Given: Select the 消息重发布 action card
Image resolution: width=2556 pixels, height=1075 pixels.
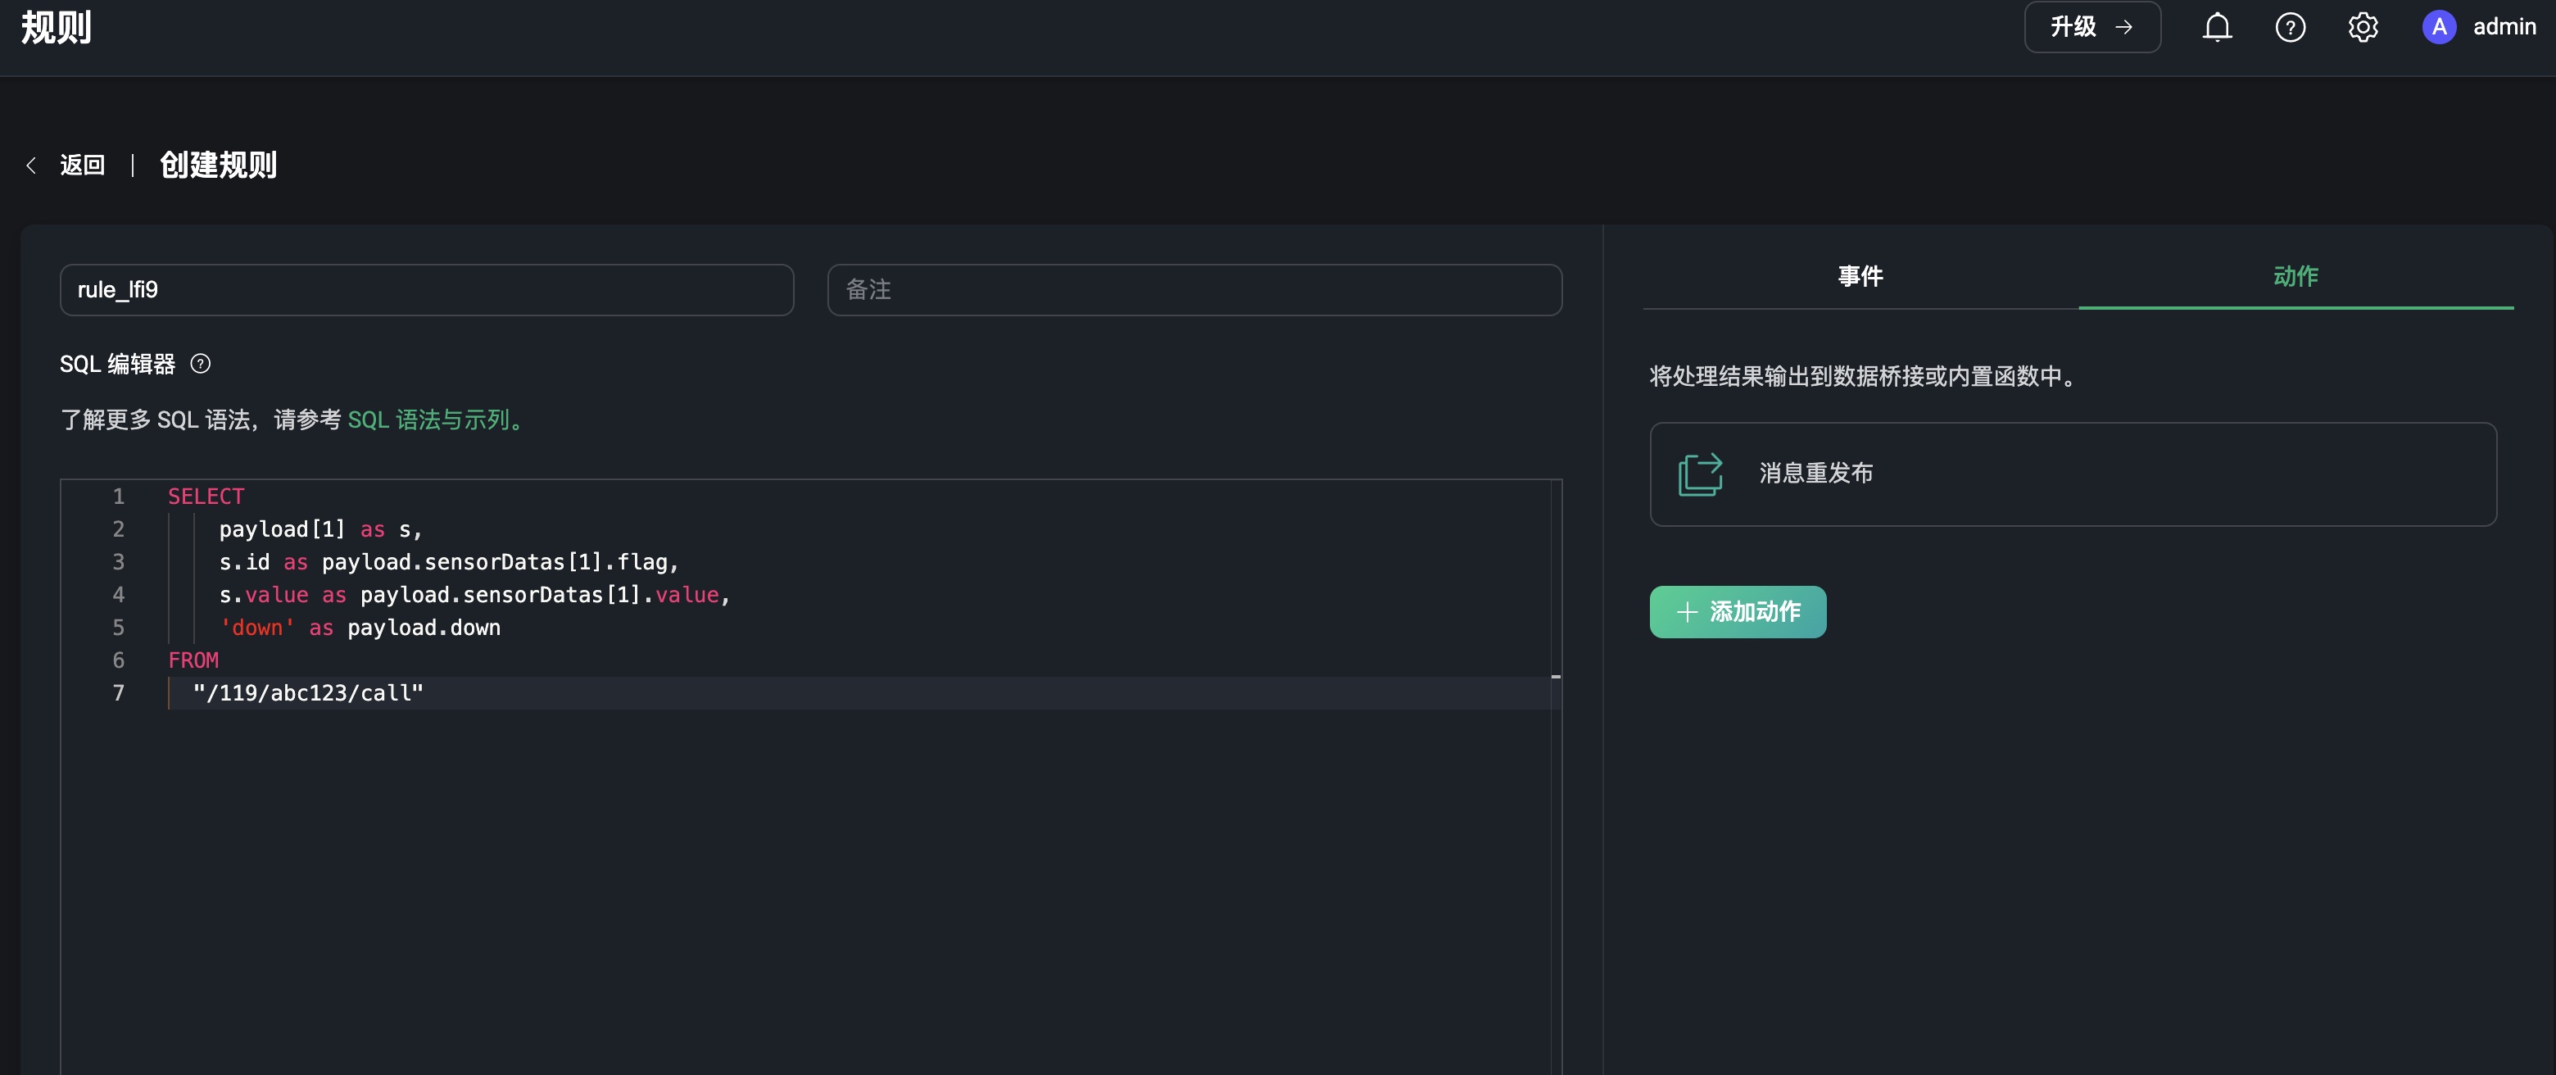Looking at the screenshot, I should point(2072,474).
